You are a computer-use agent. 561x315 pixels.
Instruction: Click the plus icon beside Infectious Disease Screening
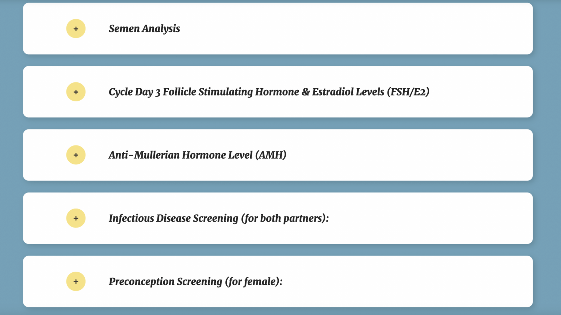(x=76, y=218)
